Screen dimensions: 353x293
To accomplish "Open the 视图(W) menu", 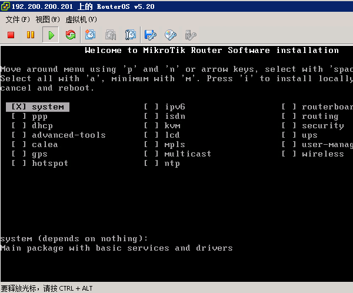I will 48,19.
